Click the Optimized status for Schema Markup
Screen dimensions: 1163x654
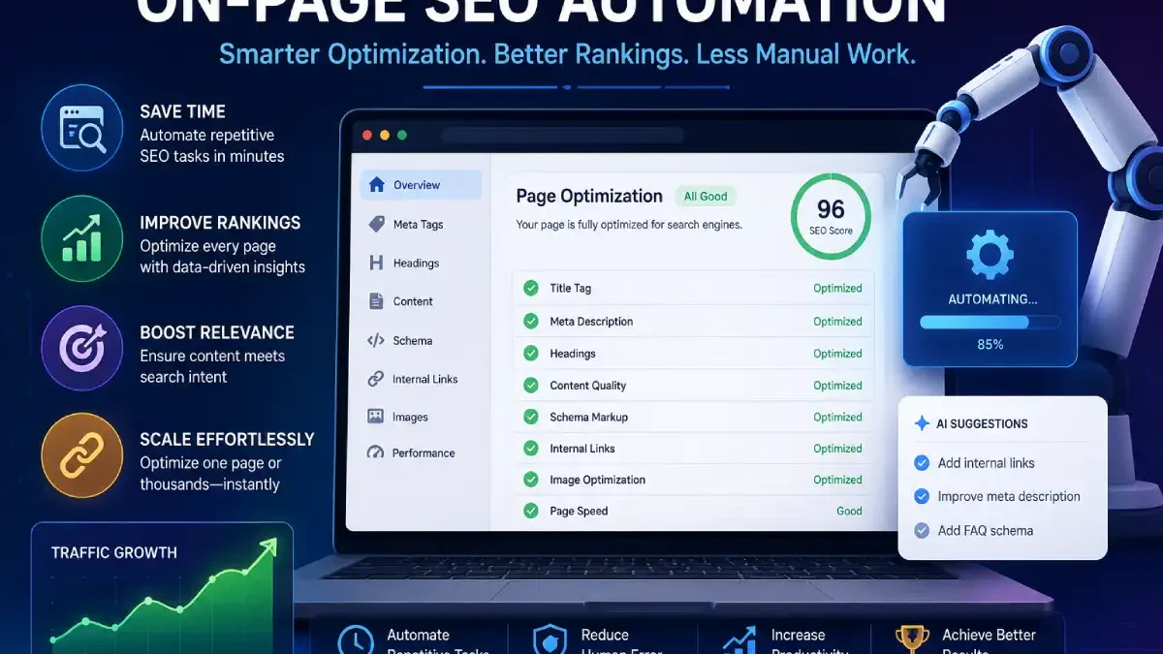[837, 417]
